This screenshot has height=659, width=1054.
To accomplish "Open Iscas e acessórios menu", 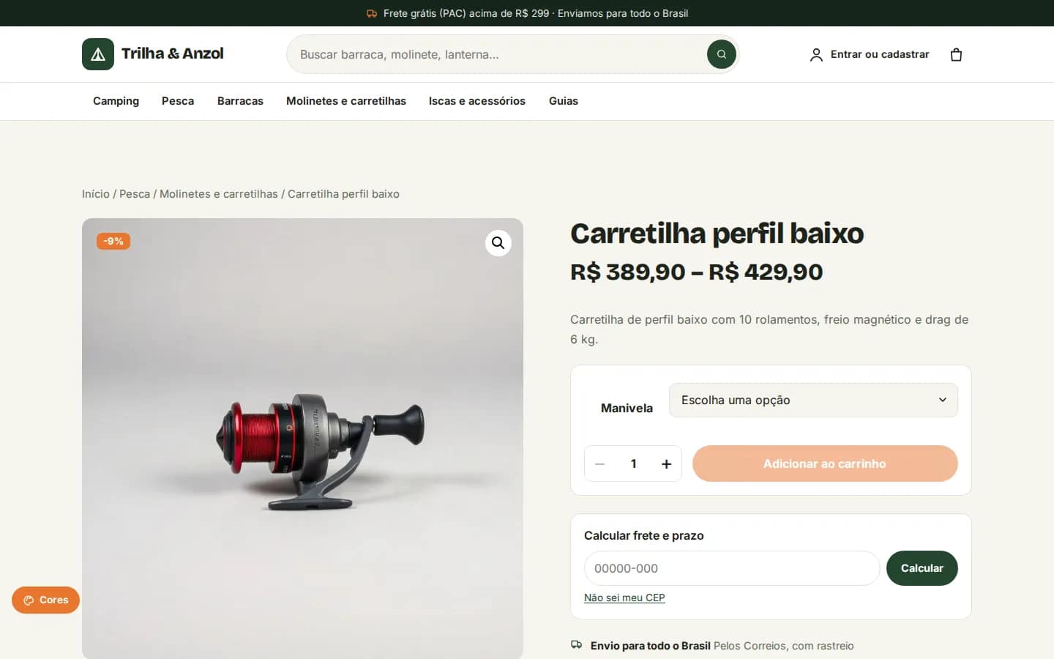I will pos(477,101).
